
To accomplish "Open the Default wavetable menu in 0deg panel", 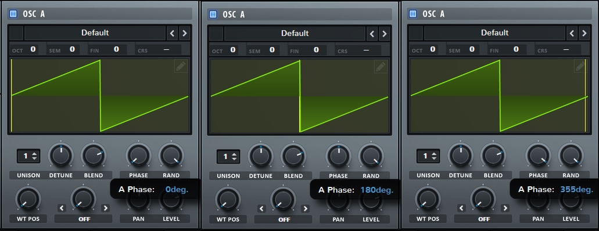I will click(x=95, y=33).
